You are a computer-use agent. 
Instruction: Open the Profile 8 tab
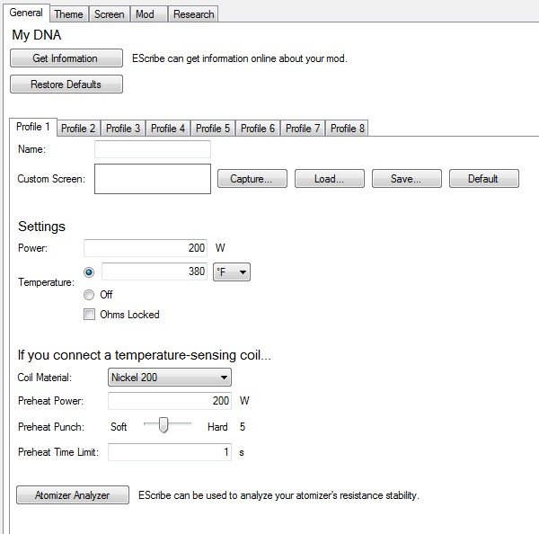348,129
